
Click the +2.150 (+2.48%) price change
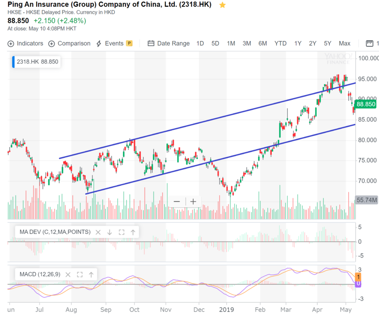(x=60, y=21)
